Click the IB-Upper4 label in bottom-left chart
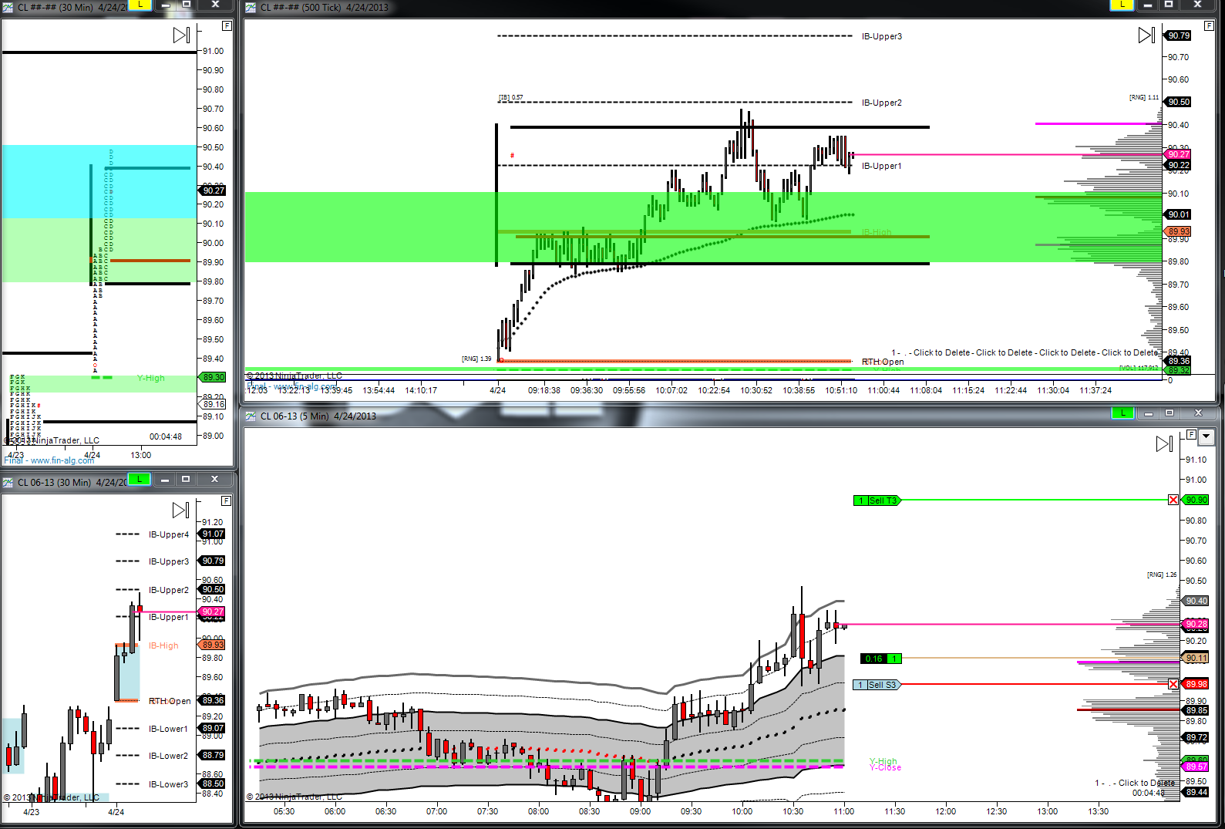This screenshot has height=829, width=1225. [169, 534]
